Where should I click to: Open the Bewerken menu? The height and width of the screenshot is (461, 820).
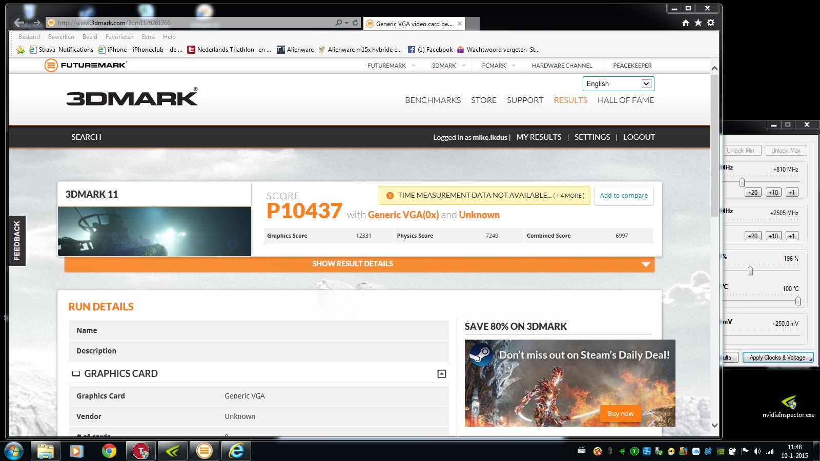tap(61, 37)
